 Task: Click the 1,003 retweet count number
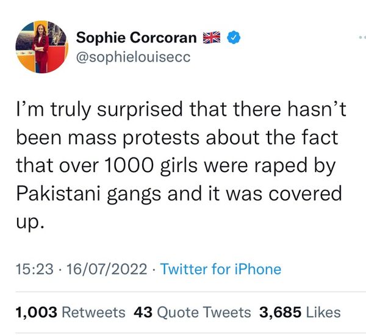tap(37, 312)
